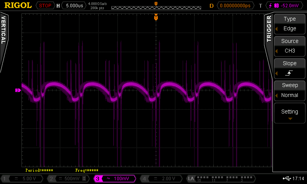Viewport: 307px width, 184px height.
Task: Change Sweep mode from Normal
Action: click(x=290, y=90)
